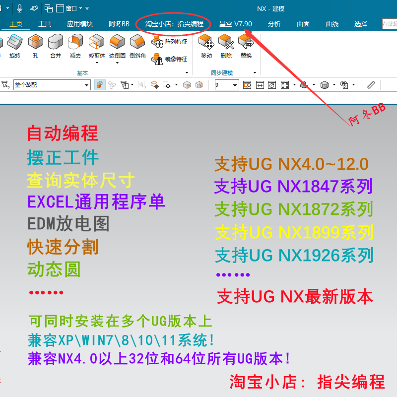The width and height of the screenshot is (397, 397).
Task: Click the 同步建模 group label
Action: click(x=222, y=73)
